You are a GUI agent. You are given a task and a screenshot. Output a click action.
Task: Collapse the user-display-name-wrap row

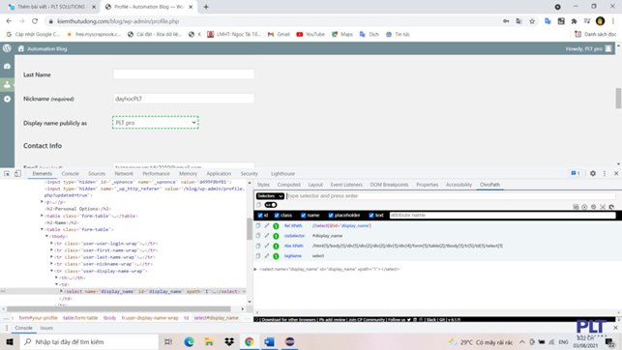[x=51, y=271]
